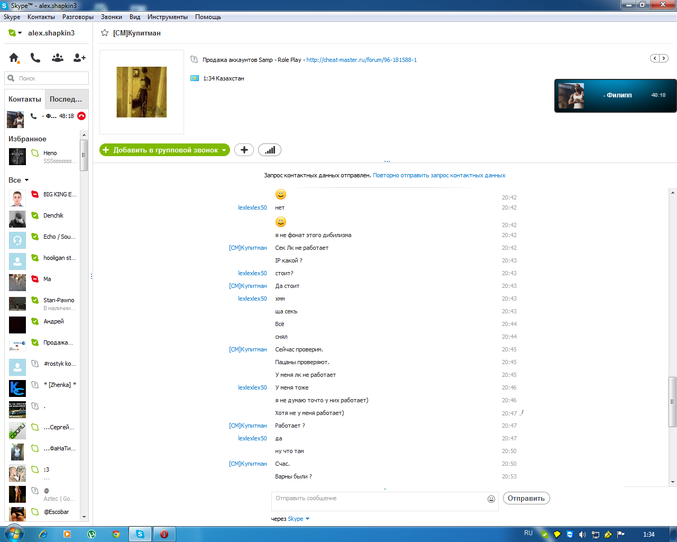Open Google Chrome from the taskbar
The height and width of the screenshot is (542, 677).
tap(116, 534)
